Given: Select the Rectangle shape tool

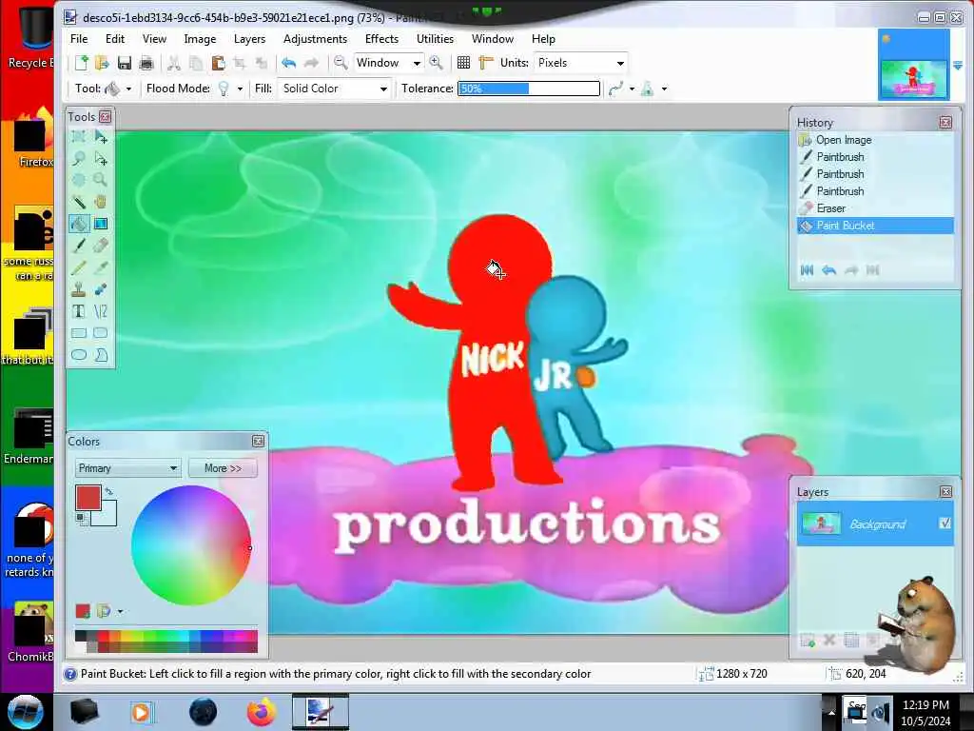Looking at the screenshot, I should (x=78, y=333).
